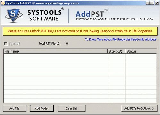Click the SYSTOOLS SOFTWARE brand text
Image resolution: width=160 pixels, height=115 pixels.
[x=45, y=15]
